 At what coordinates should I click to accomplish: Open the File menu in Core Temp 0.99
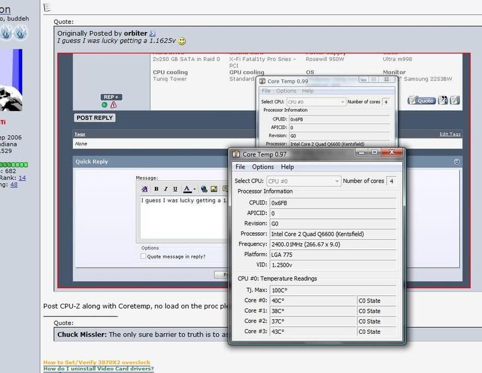tap(266, 91)
